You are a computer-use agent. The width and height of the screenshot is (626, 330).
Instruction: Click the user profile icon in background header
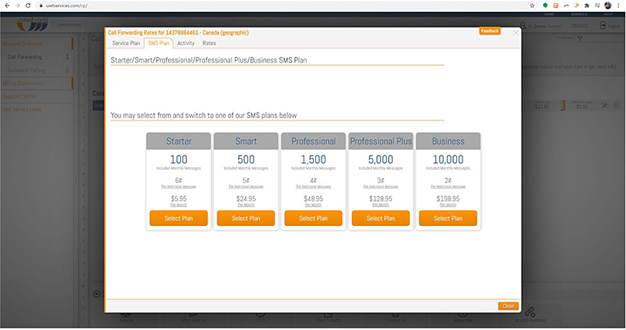pos(523,26)
